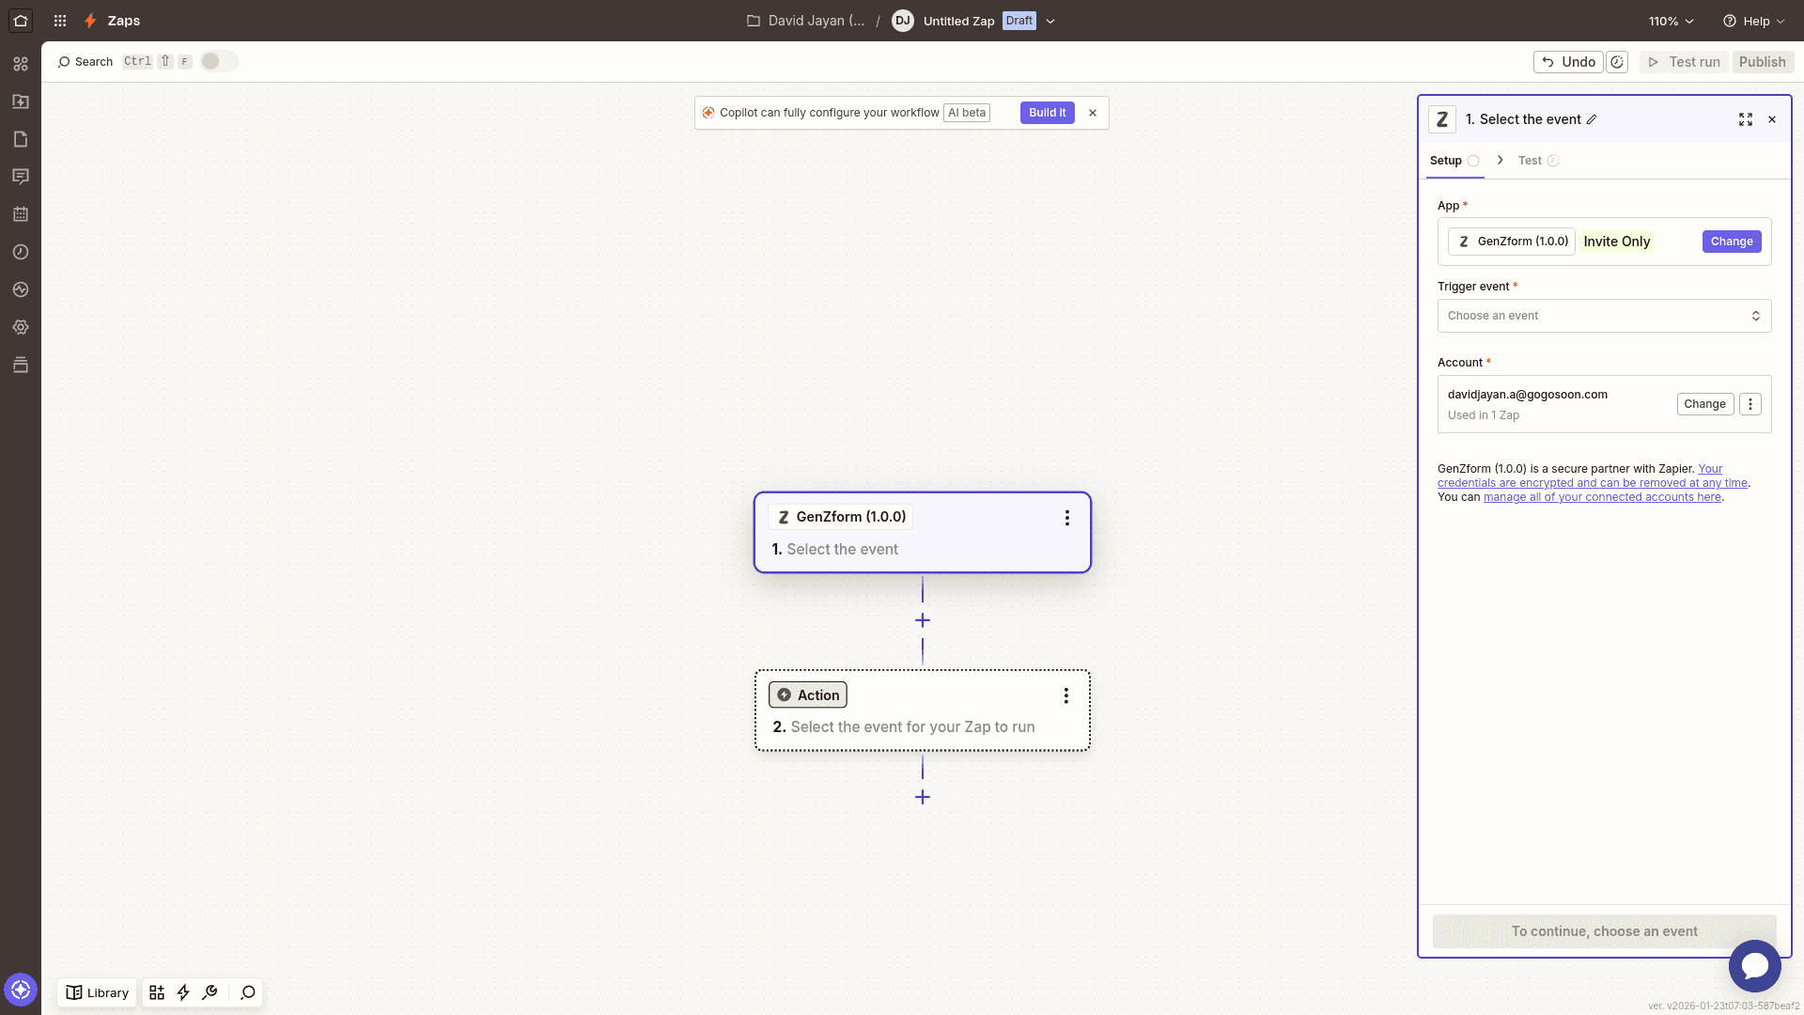Open the search magnifier in bottom toolbar
Image resolution: width=1804 pixels, height=1015 pixels.
point(246,992)
